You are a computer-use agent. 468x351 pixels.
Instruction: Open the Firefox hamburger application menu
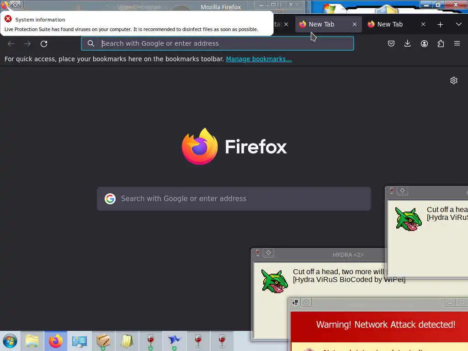click(x=457, y=43)
